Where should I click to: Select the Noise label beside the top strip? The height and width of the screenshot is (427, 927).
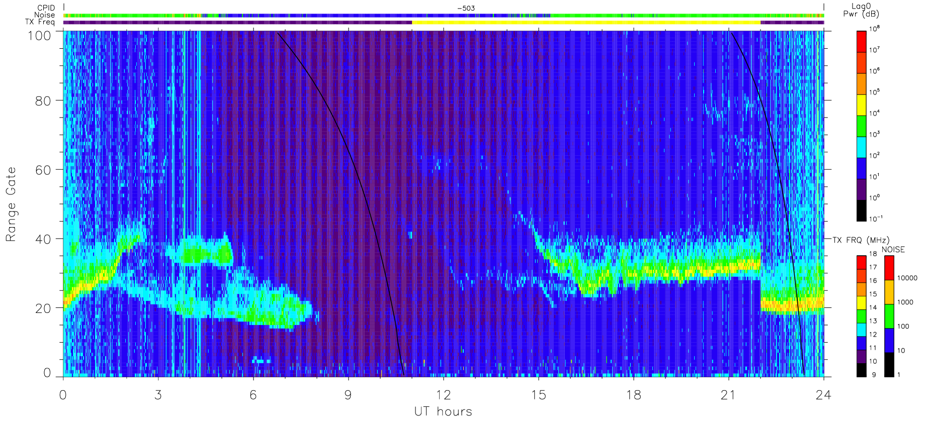[45, 15]
